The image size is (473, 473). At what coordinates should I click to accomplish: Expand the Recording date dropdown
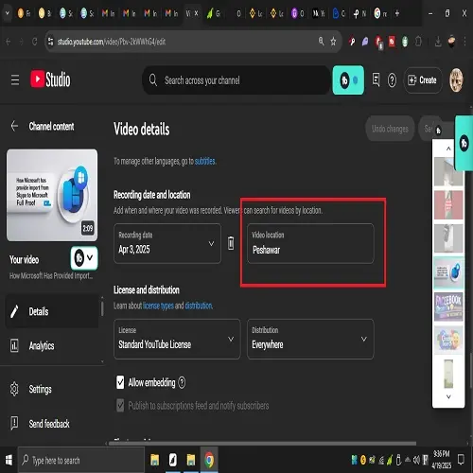click(x=167, y=243)
